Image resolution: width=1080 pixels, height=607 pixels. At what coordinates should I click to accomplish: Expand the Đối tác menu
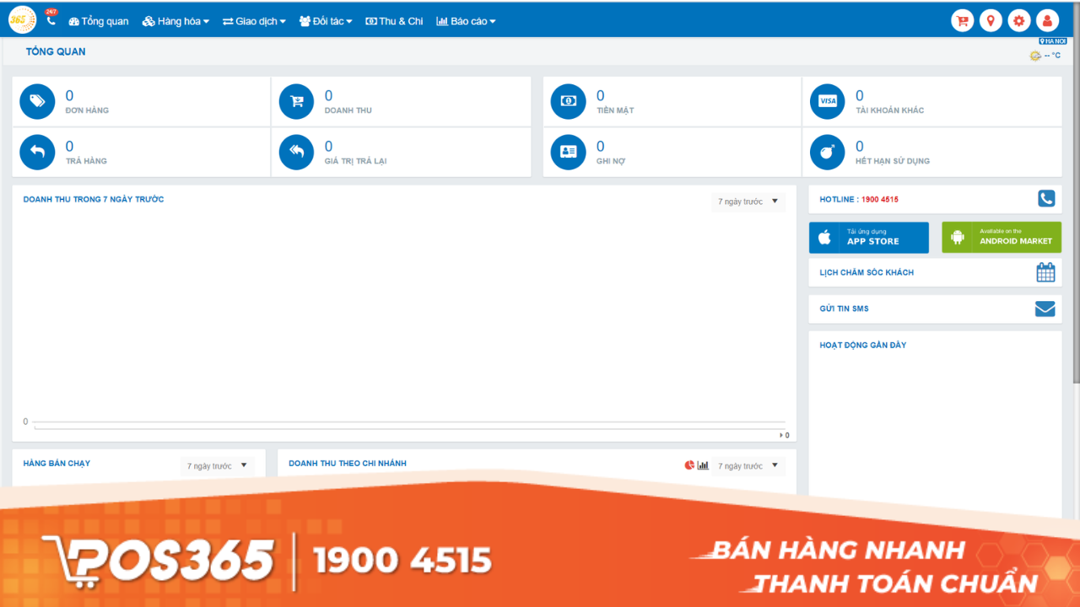326,21
